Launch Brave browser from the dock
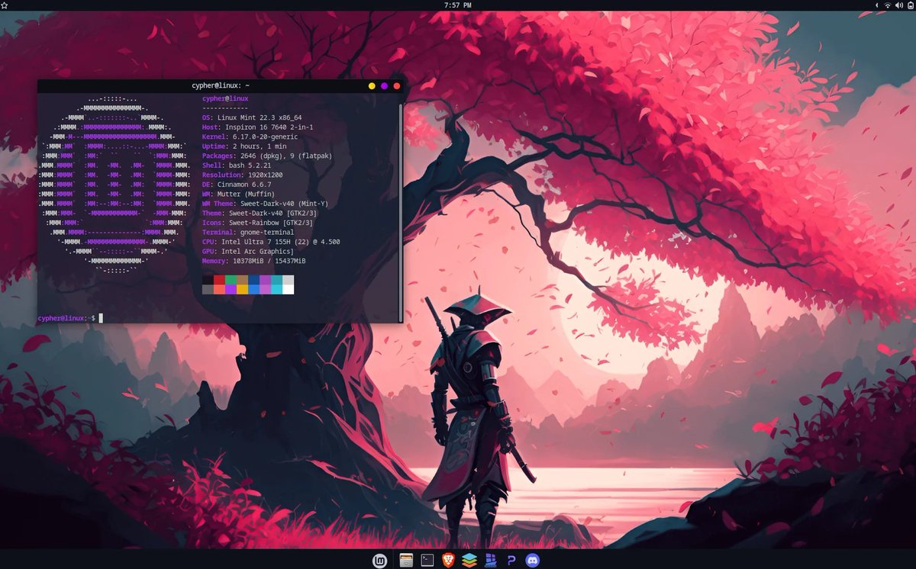The height and width of the screenshot is (569, 916). tap(449, 560)
